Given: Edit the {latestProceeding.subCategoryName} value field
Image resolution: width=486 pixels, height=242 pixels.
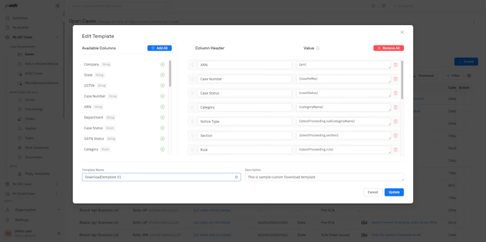Looking at the screenshot, I should pos(343,121).
